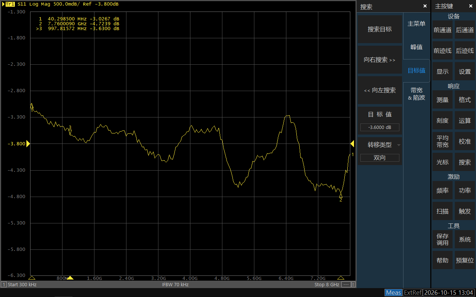Click the Start 300 kHz status entry
Image resolution: width=476 pixels, height=297 pixels.
22,285
